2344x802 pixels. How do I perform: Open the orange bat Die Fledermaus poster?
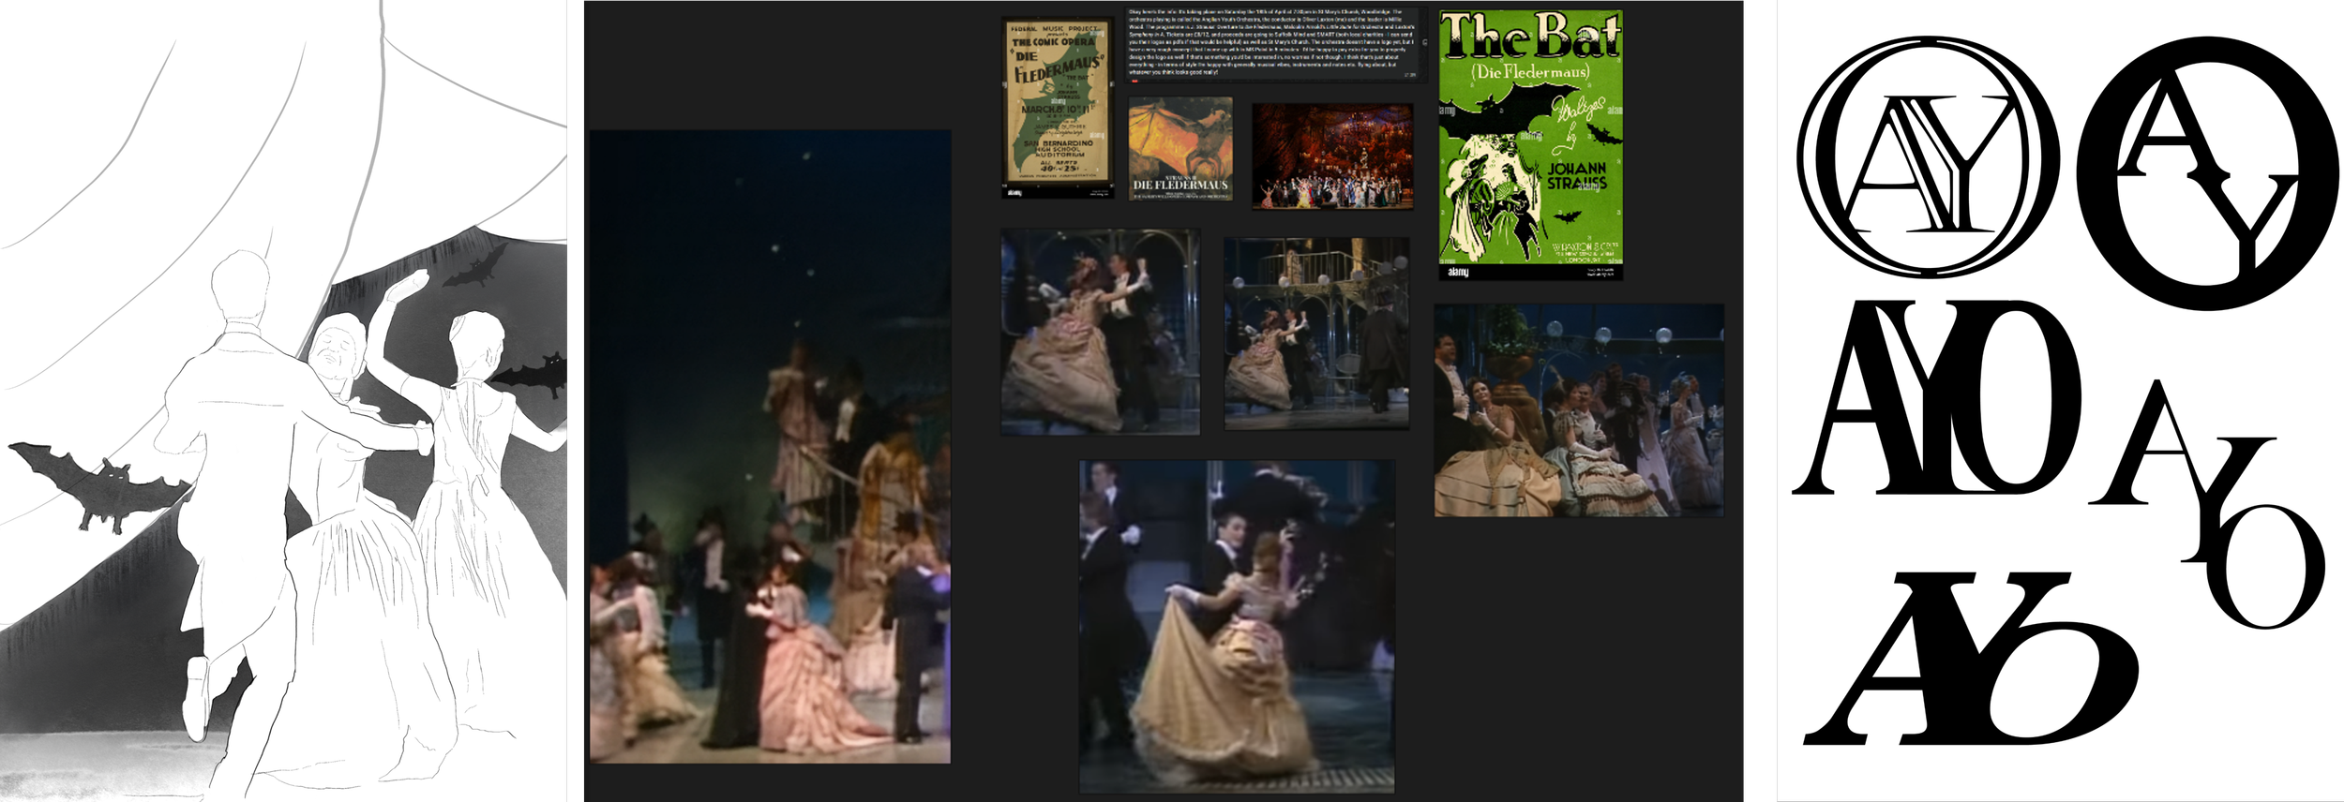(x=1180, y=149)
